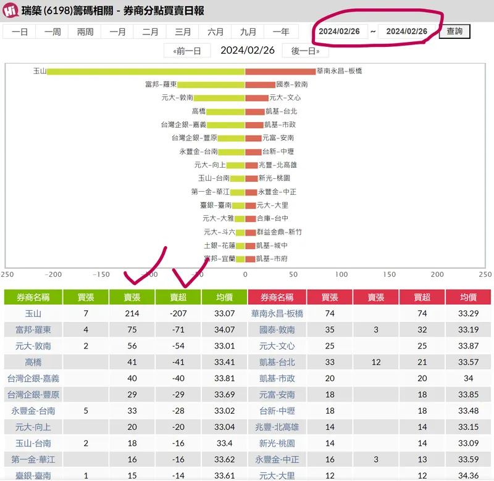494x481 pixels.
Task: Open the 高橋 broker link in table
Action: pos(33,363)
